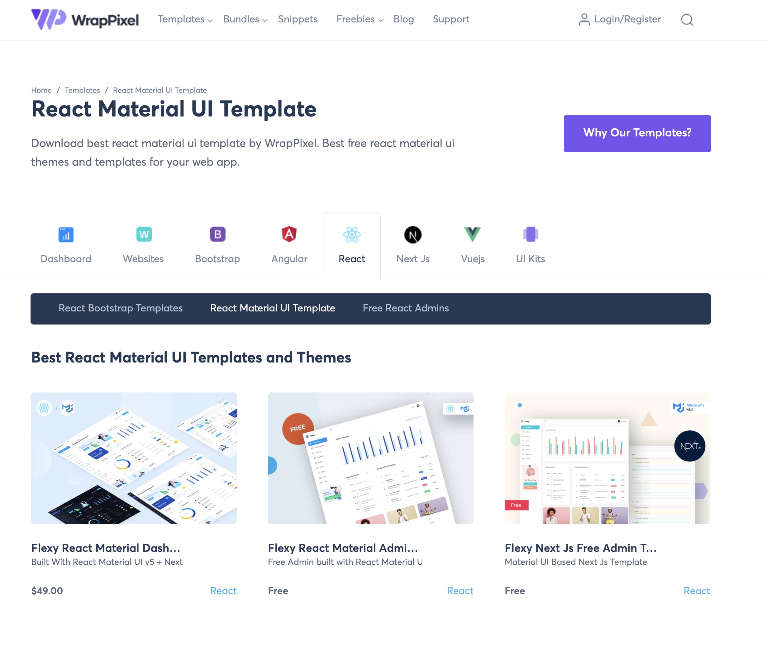Switch to React Bootstrap Templates tab
This screenshot has height=654, width=767.
[x=120, y=308]
